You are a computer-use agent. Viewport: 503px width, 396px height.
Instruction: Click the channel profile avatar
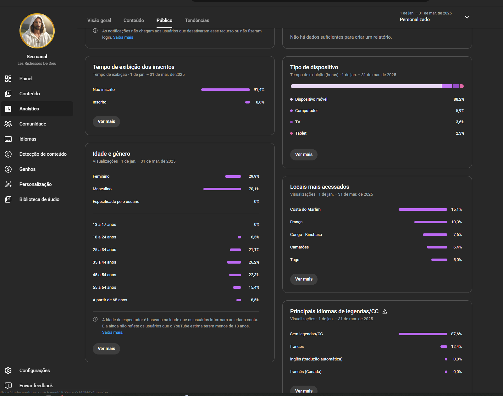click(x=37, y=31)
